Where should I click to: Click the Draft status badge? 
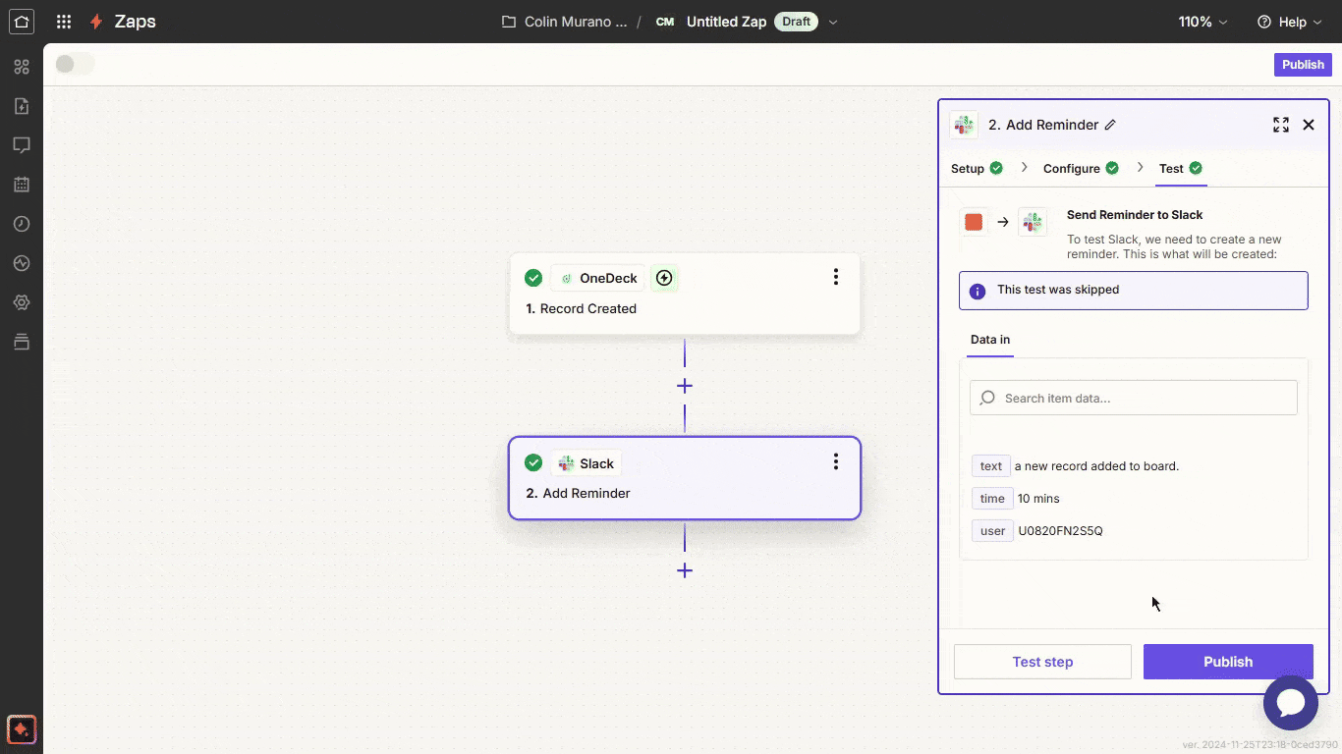(x=796, y=22)
